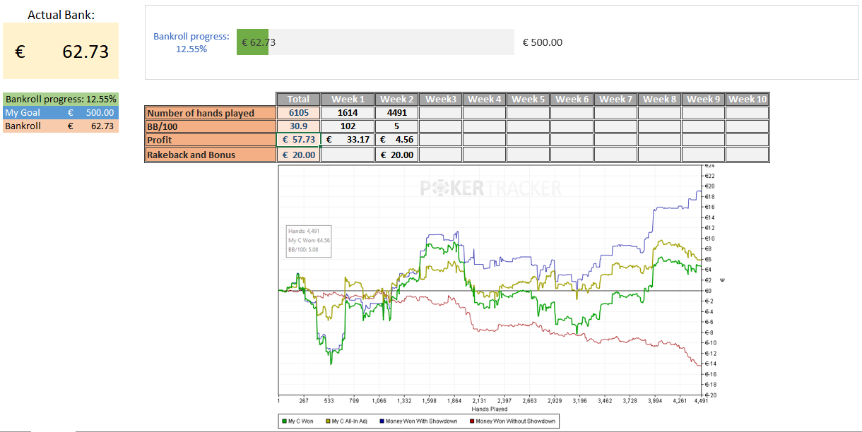Screen dimensions: 862x432
Task: Select the "Week 8" column header
Action: (x=660, y=100)
